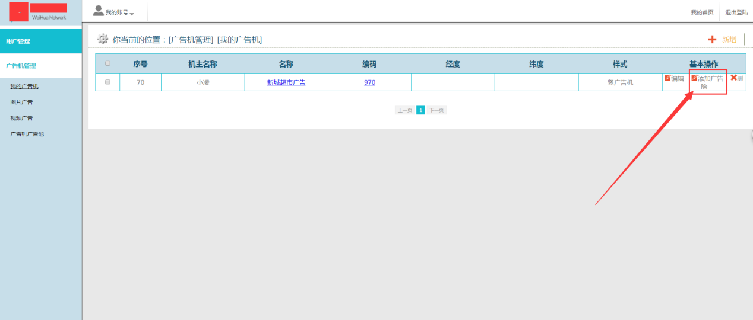Image resolution: width=753 pixels, height=320 pixels.
Task: Open 图片广告 in the sidebar
Action: click(x=21, y=103)
